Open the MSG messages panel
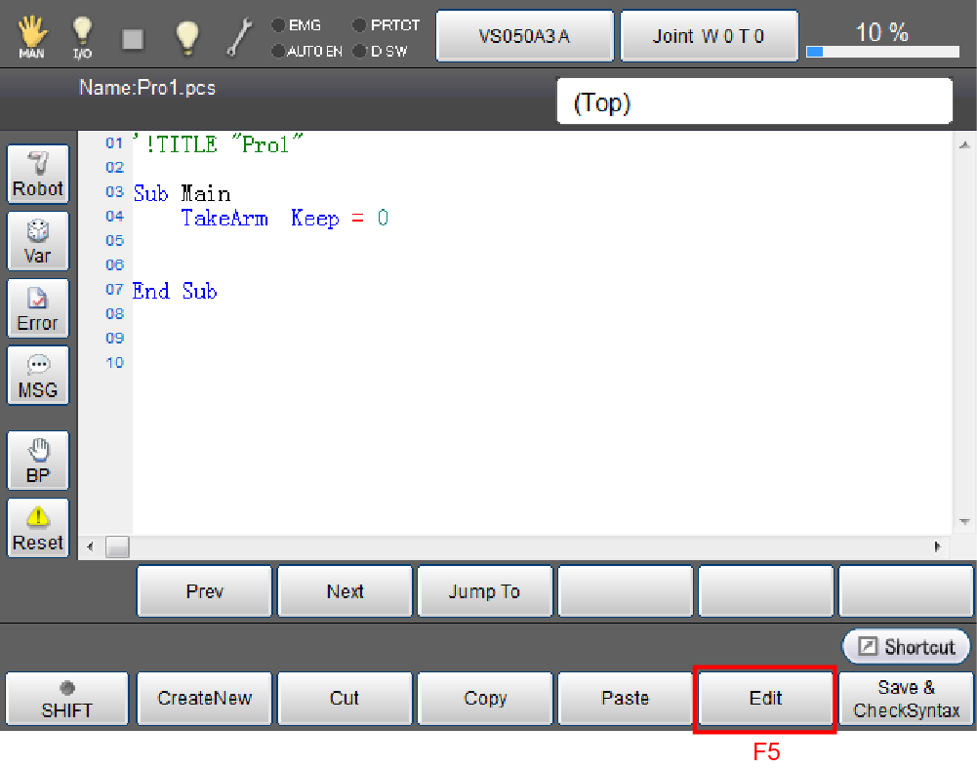 point(38,376)
